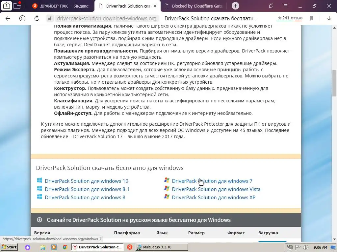This screenshot has width=337, height=252.
Task: Click the Windows logo beside windows 8.1 link
Action: 39,188
